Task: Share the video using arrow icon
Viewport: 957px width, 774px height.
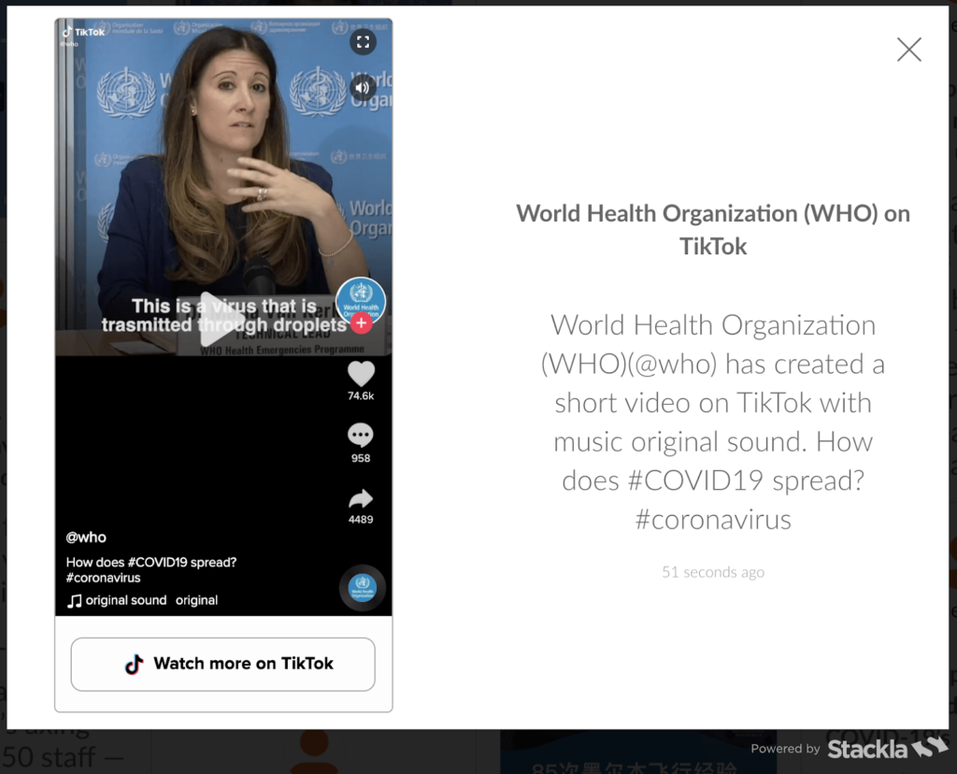Action: pyautogui.click(x=361, y=498)
